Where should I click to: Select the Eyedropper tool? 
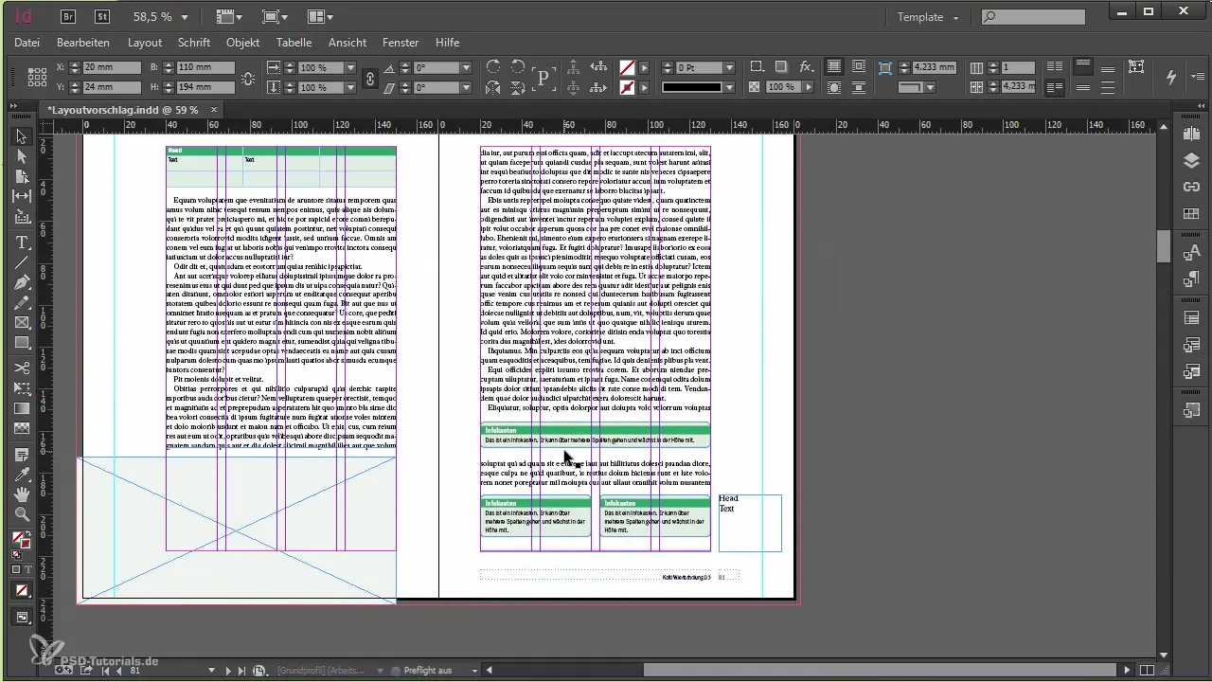(22, 475)
